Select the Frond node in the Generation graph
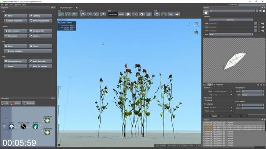Image resolution: width=266 pixels, height=149 pixels. tap(35, 126)
